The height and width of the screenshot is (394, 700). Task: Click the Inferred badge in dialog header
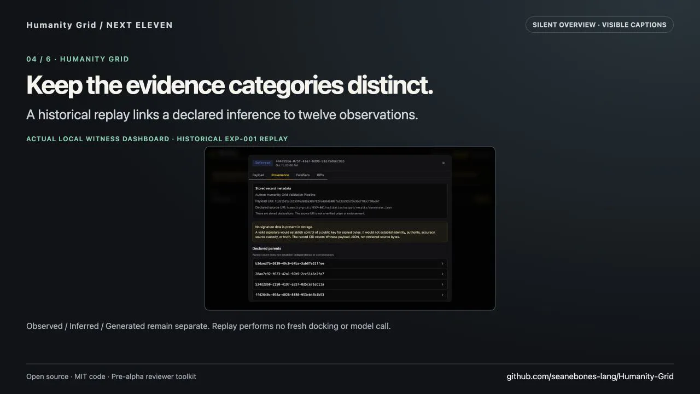point(262,163)
